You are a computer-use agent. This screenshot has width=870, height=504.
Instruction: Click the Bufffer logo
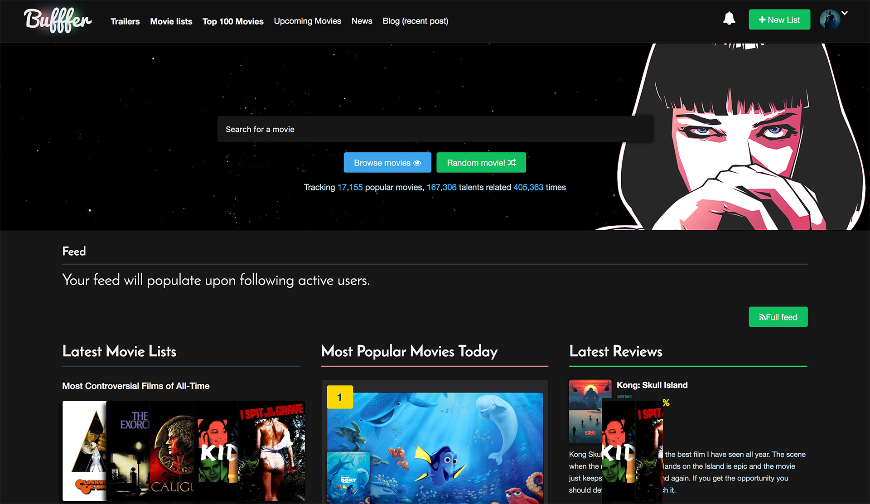[x=58, y=21]
